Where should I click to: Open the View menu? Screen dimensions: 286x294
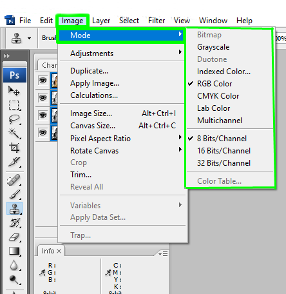tap(182, 21)
